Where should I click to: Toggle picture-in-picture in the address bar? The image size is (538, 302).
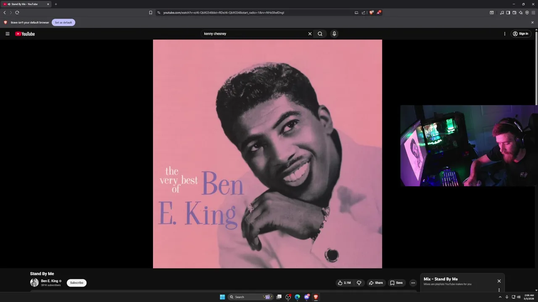pyautogui.click(x=356, y=13)
